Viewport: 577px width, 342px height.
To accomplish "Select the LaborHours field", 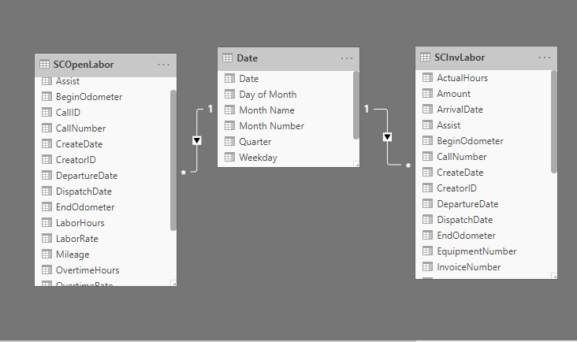I will [80, 223].
